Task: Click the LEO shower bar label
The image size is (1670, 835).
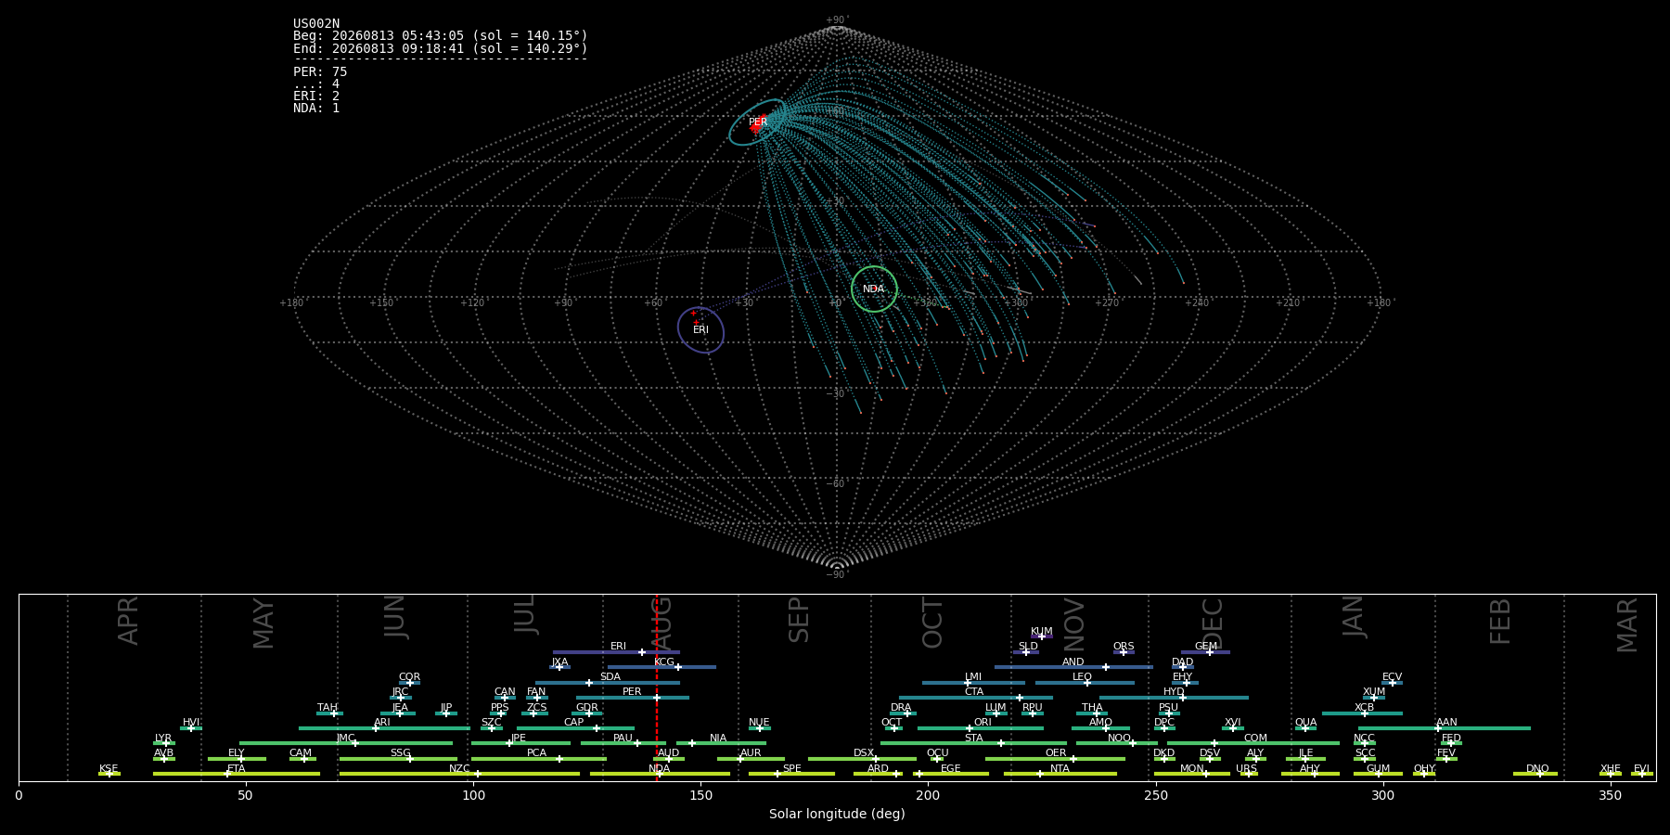Action: 1083,677
